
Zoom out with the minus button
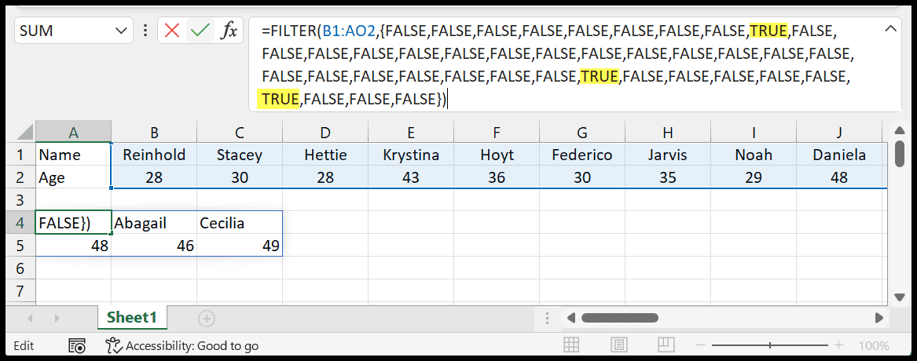(702, 345)
